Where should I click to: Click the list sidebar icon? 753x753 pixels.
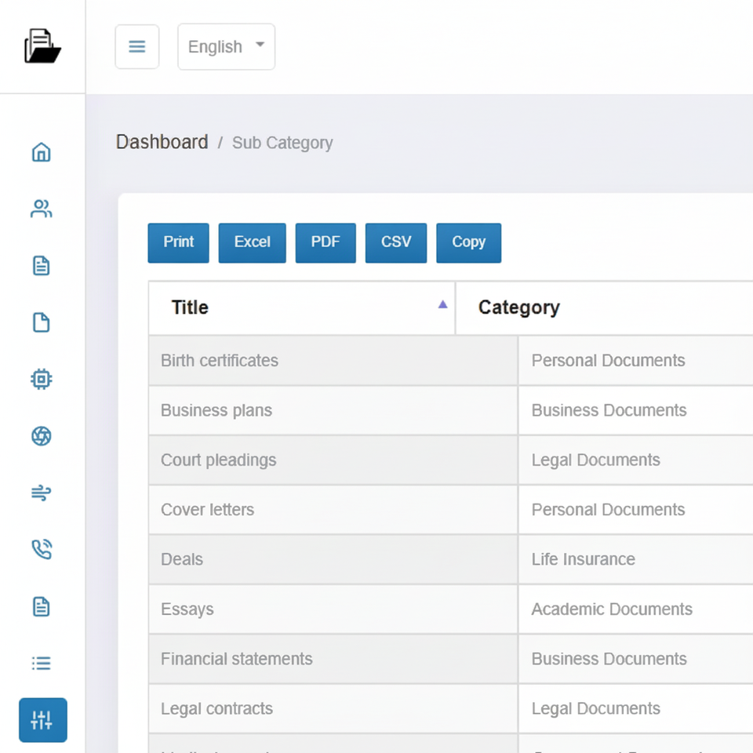pos(41,664)
